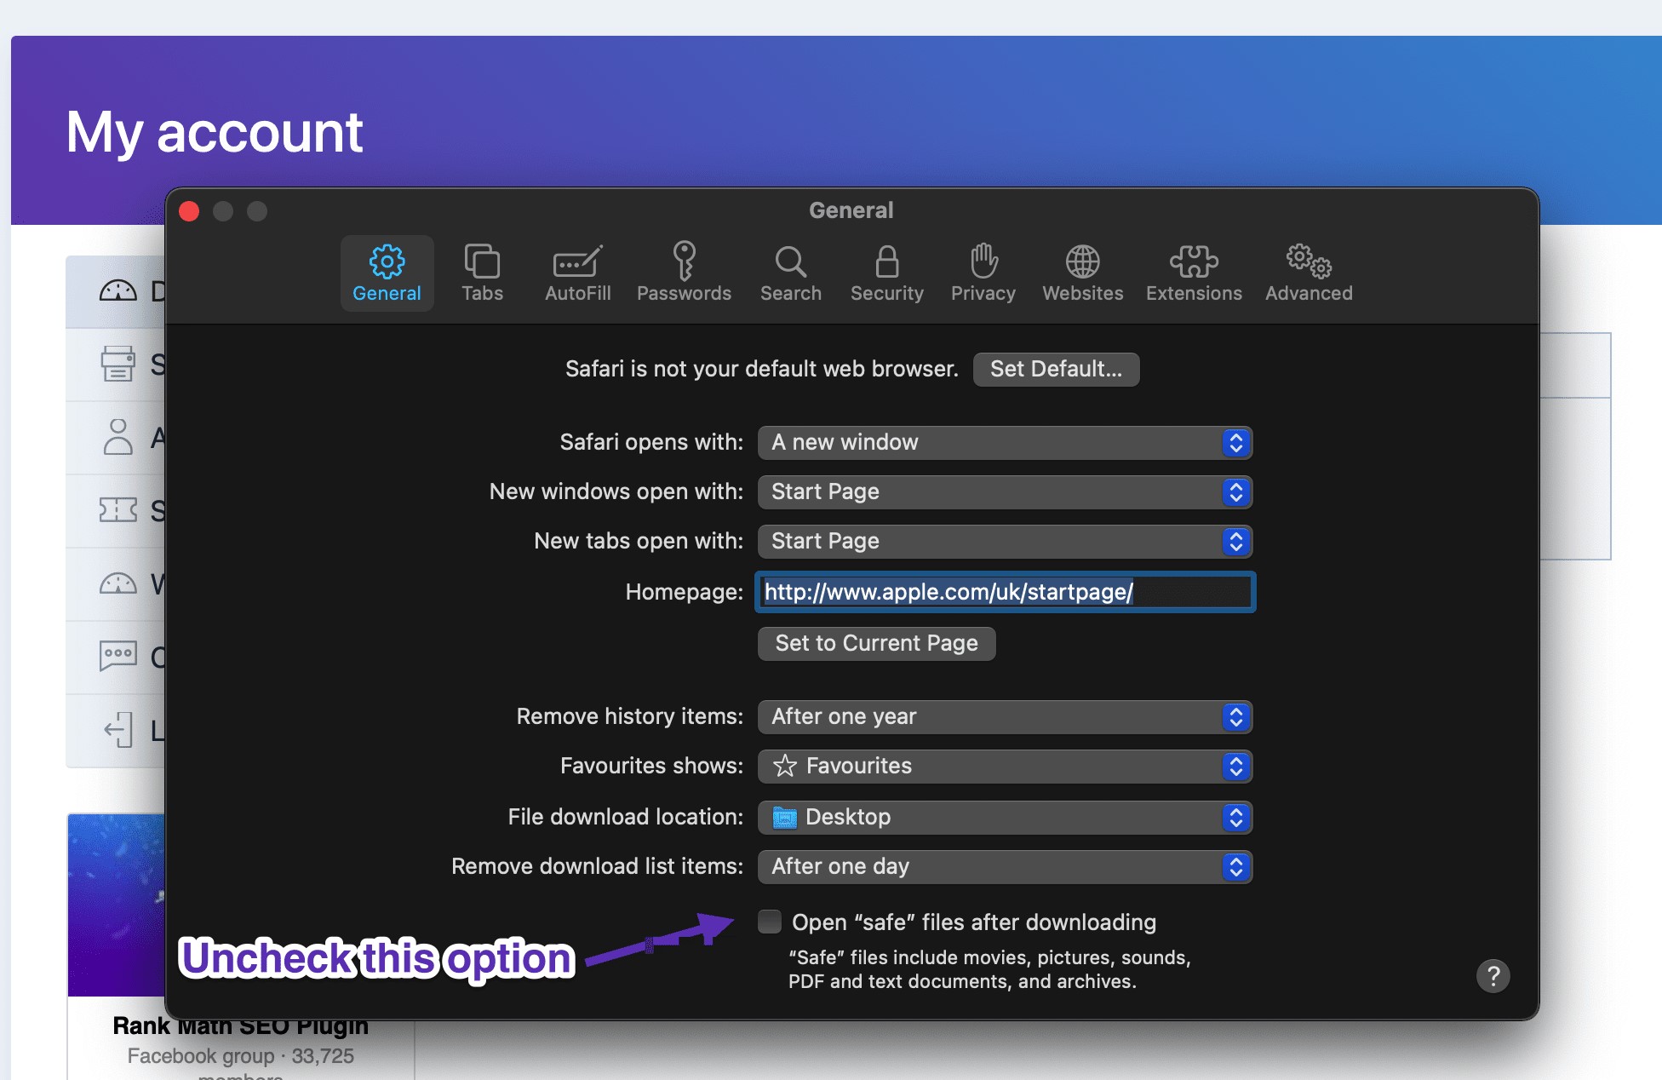The height and width of the screenshot is (1080, 1662).
Task: Click the ticket icon in account sidebar
Action: (x=117, y=510)
